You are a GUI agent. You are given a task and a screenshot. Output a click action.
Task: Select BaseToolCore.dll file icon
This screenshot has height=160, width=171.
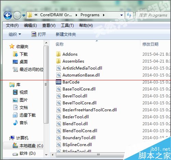58,89
